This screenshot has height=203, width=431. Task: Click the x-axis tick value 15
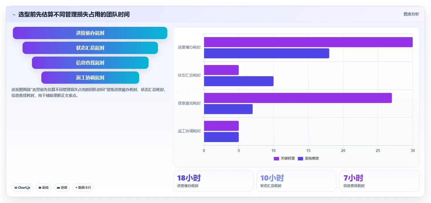click(308, 150)
